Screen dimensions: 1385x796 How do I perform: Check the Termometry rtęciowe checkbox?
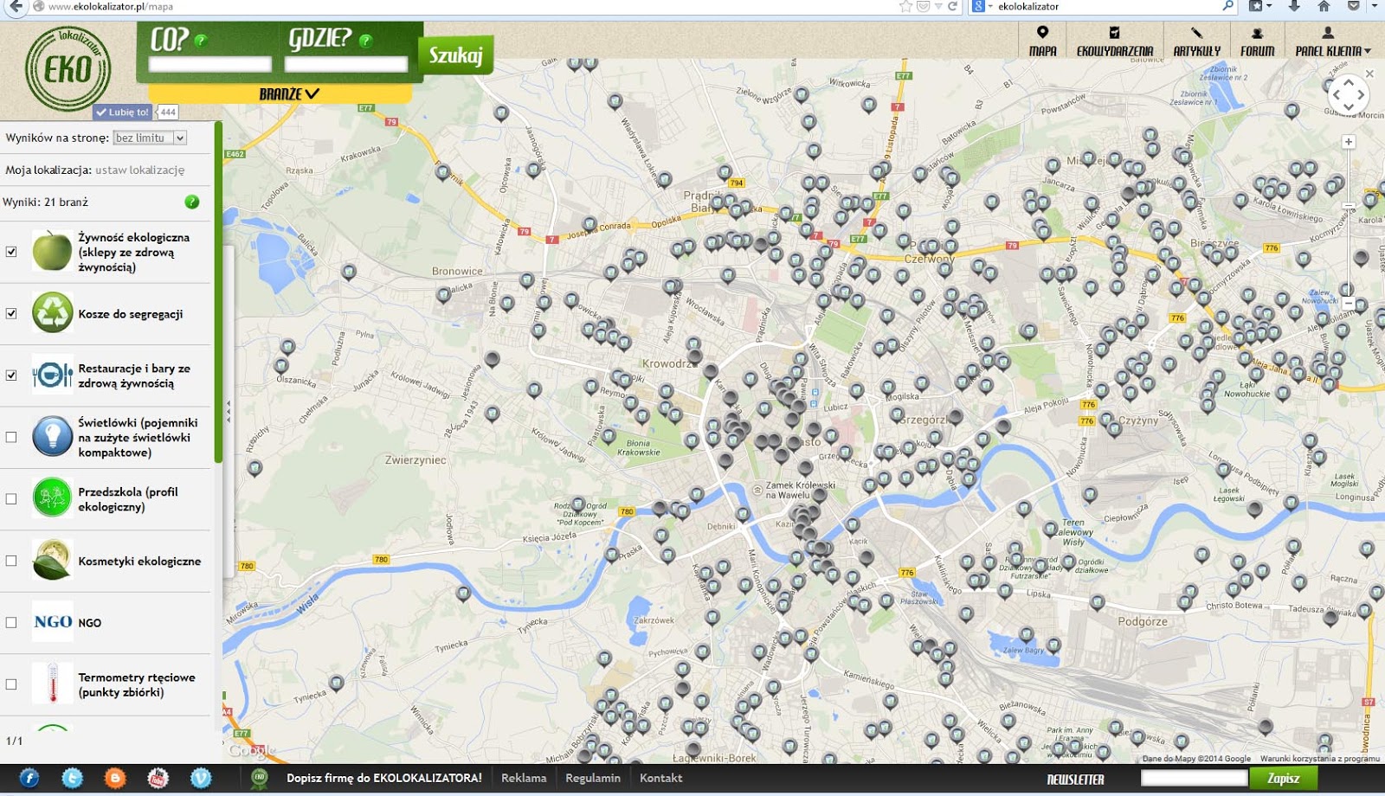11,684
